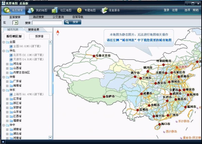202x144 pixels.
Task: Select 福建省 in the city tree
Action: click(17, 121)
